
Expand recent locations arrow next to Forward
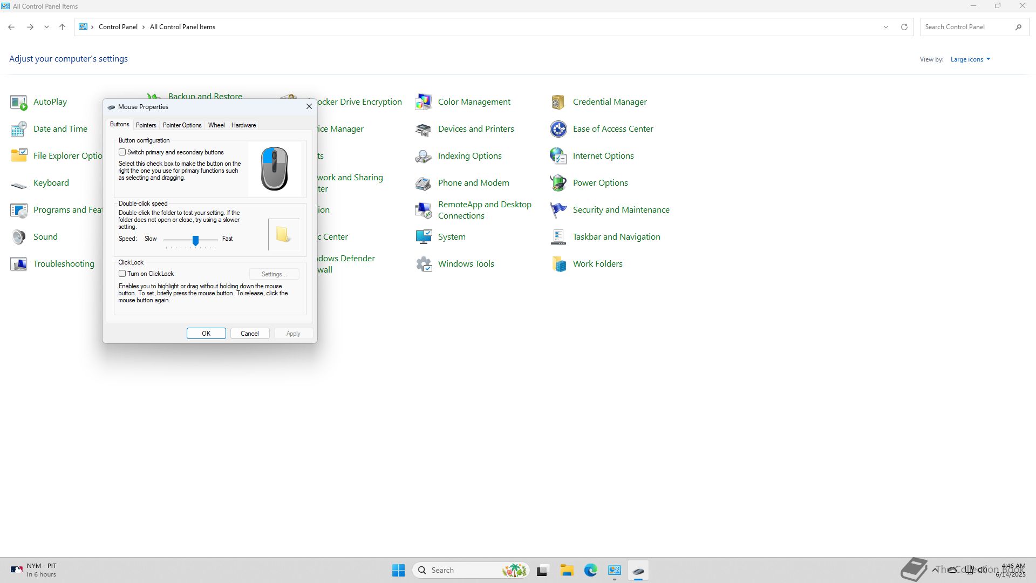(46, 27)
